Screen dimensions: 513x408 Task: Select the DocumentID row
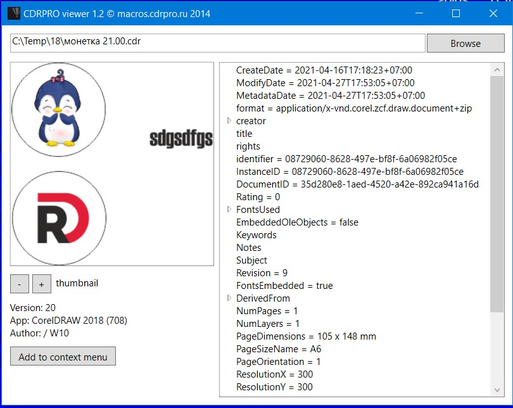[x=357, y=184]
